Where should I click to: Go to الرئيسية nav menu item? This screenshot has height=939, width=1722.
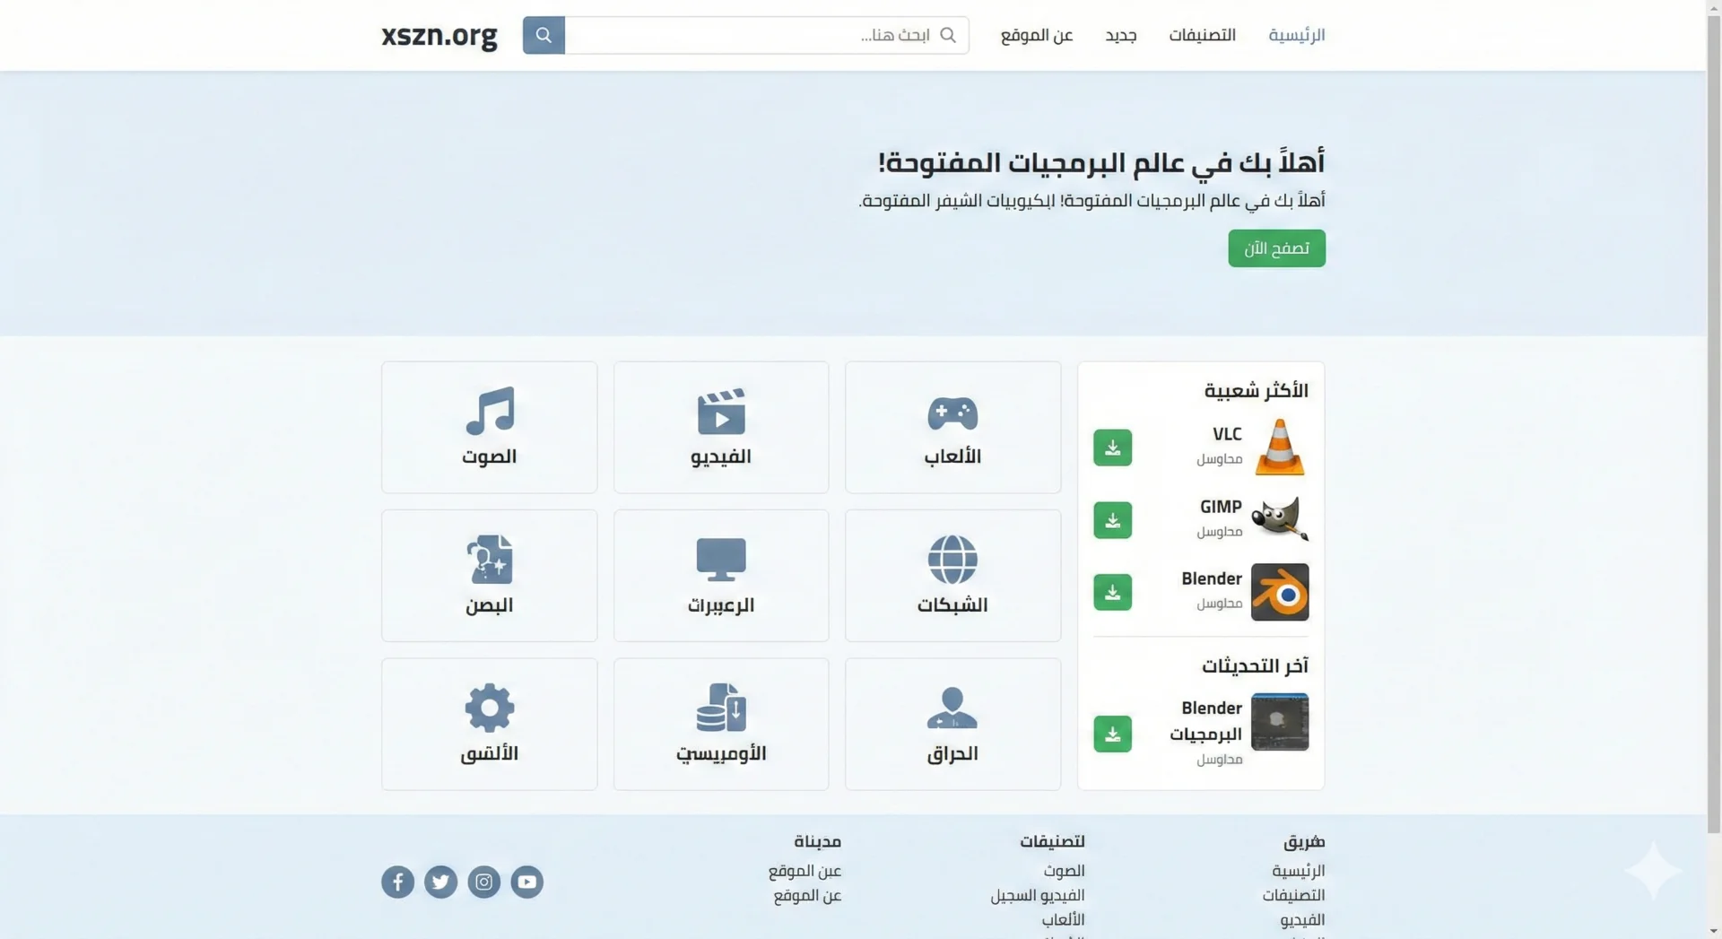click(1296, 35)
